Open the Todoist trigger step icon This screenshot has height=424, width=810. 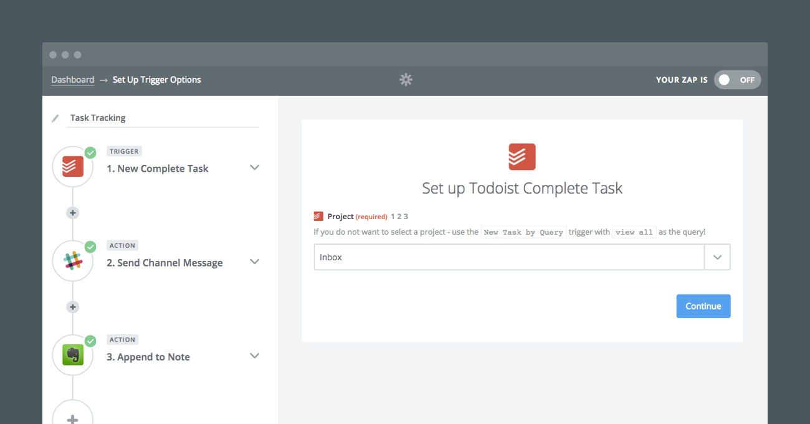(73, 167)
